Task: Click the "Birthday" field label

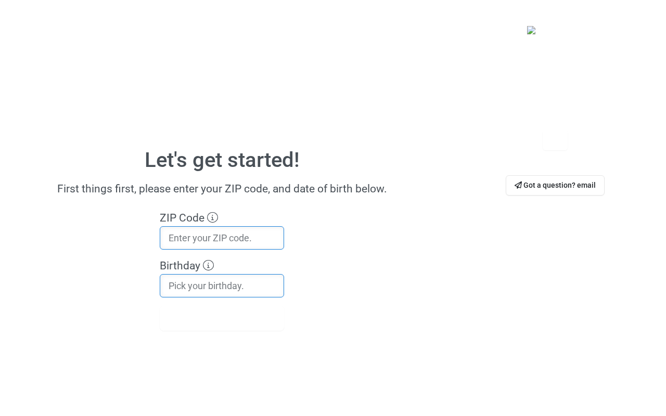Action: (180, 266)
